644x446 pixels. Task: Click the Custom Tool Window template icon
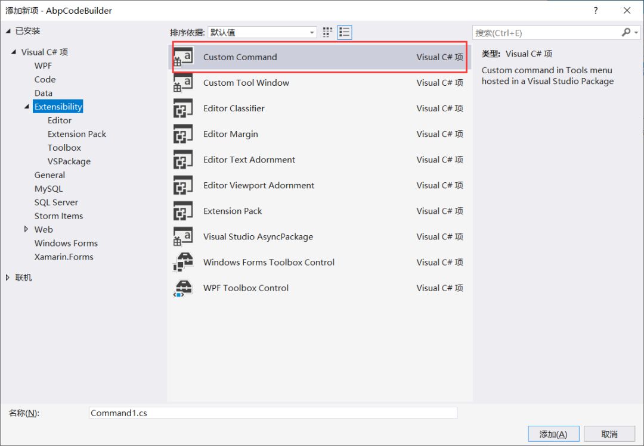183,83
